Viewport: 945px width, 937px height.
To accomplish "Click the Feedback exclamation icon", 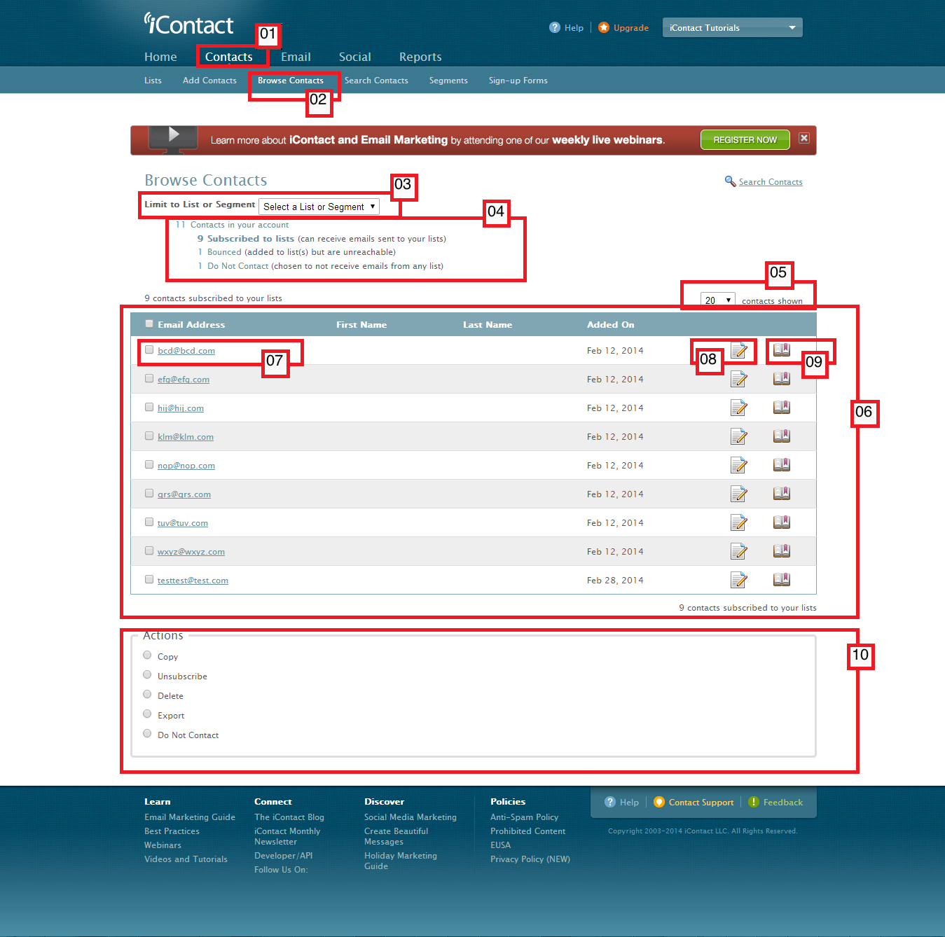I will click(x=754, y=802).
